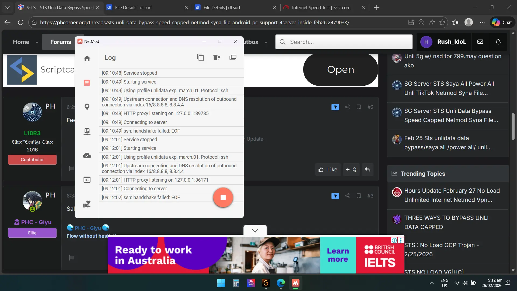Viewport: 517px width, 291px height.
Task: Reply to post #2 arrow icon
Action: pyautogui.click(x=367, y=169)
